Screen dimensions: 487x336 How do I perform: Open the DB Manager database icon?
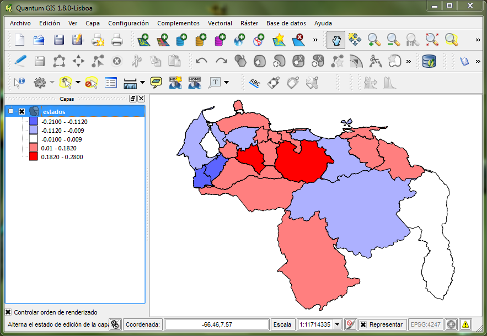click(429, 61)
